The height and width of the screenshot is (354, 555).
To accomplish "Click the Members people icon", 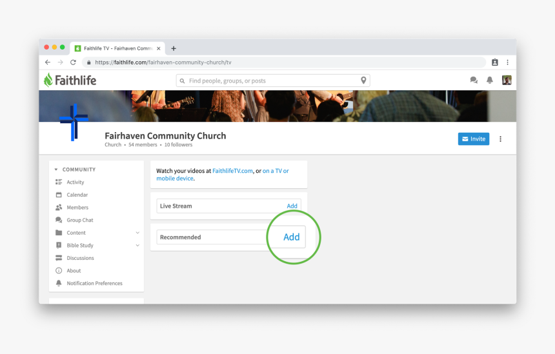I will coord(59,207).
